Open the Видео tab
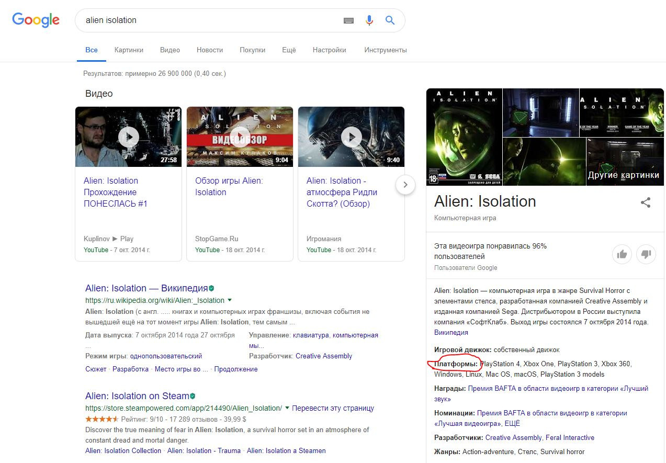Screen dimensions: 666x463 tap(170, 50)
